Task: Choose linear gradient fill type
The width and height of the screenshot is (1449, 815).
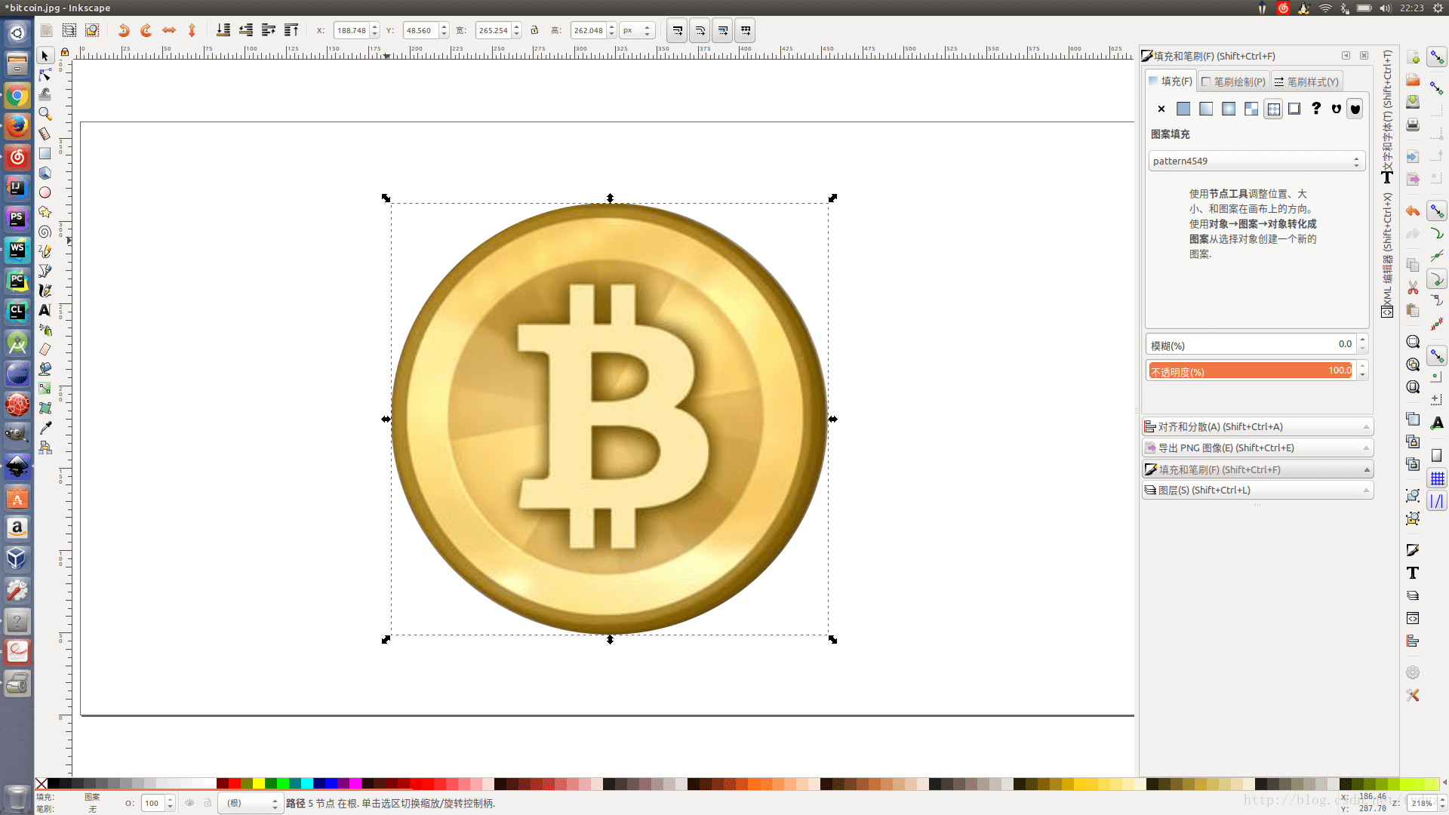Action: 1206,109
